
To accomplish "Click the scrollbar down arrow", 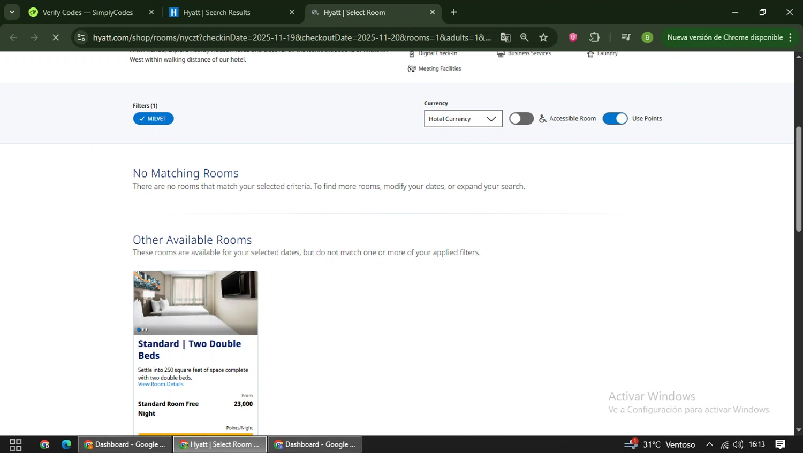I will 799,430.
